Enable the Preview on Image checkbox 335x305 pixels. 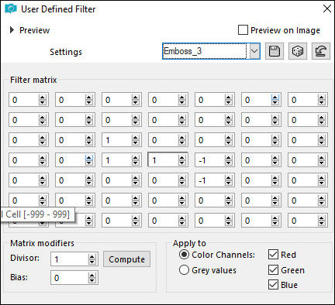click(x=243, y=30)
